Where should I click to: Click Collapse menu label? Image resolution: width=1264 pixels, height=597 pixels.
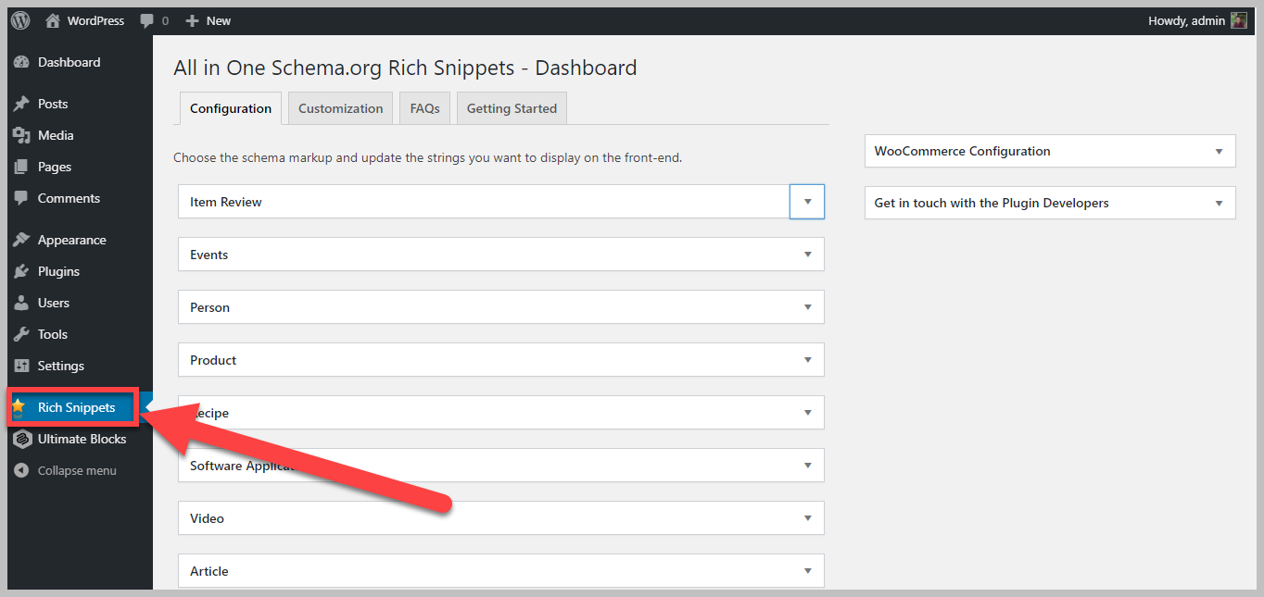pyautogui.click(x=77, y=470)
